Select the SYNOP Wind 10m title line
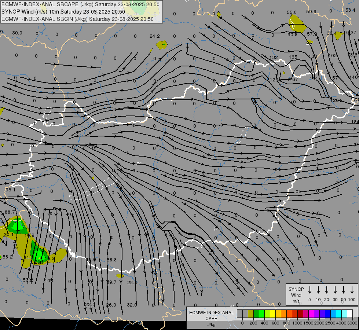Image resolution: width=359 pixels, height=330 pixels. [x=63, y=12]
